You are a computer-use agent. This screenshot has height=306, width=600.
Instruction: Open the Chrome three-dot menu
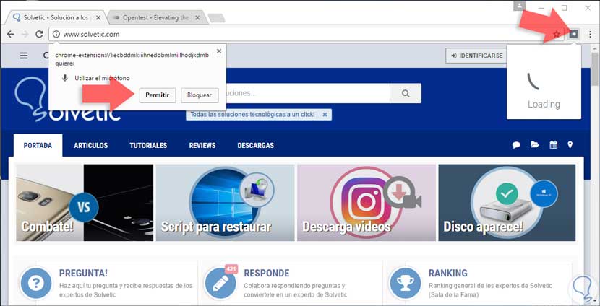pos(591,35)
